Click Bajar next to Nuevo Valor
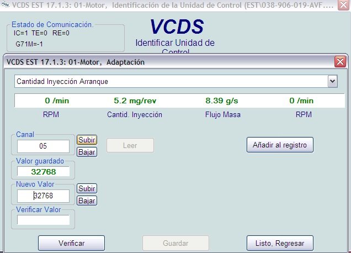The width and height of the screenshot is (351, 253). [x=87, y=201]
